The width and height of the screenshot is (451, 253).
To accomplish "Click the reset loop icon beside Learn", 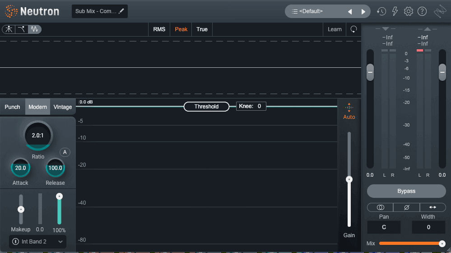I will click(353, 29).
